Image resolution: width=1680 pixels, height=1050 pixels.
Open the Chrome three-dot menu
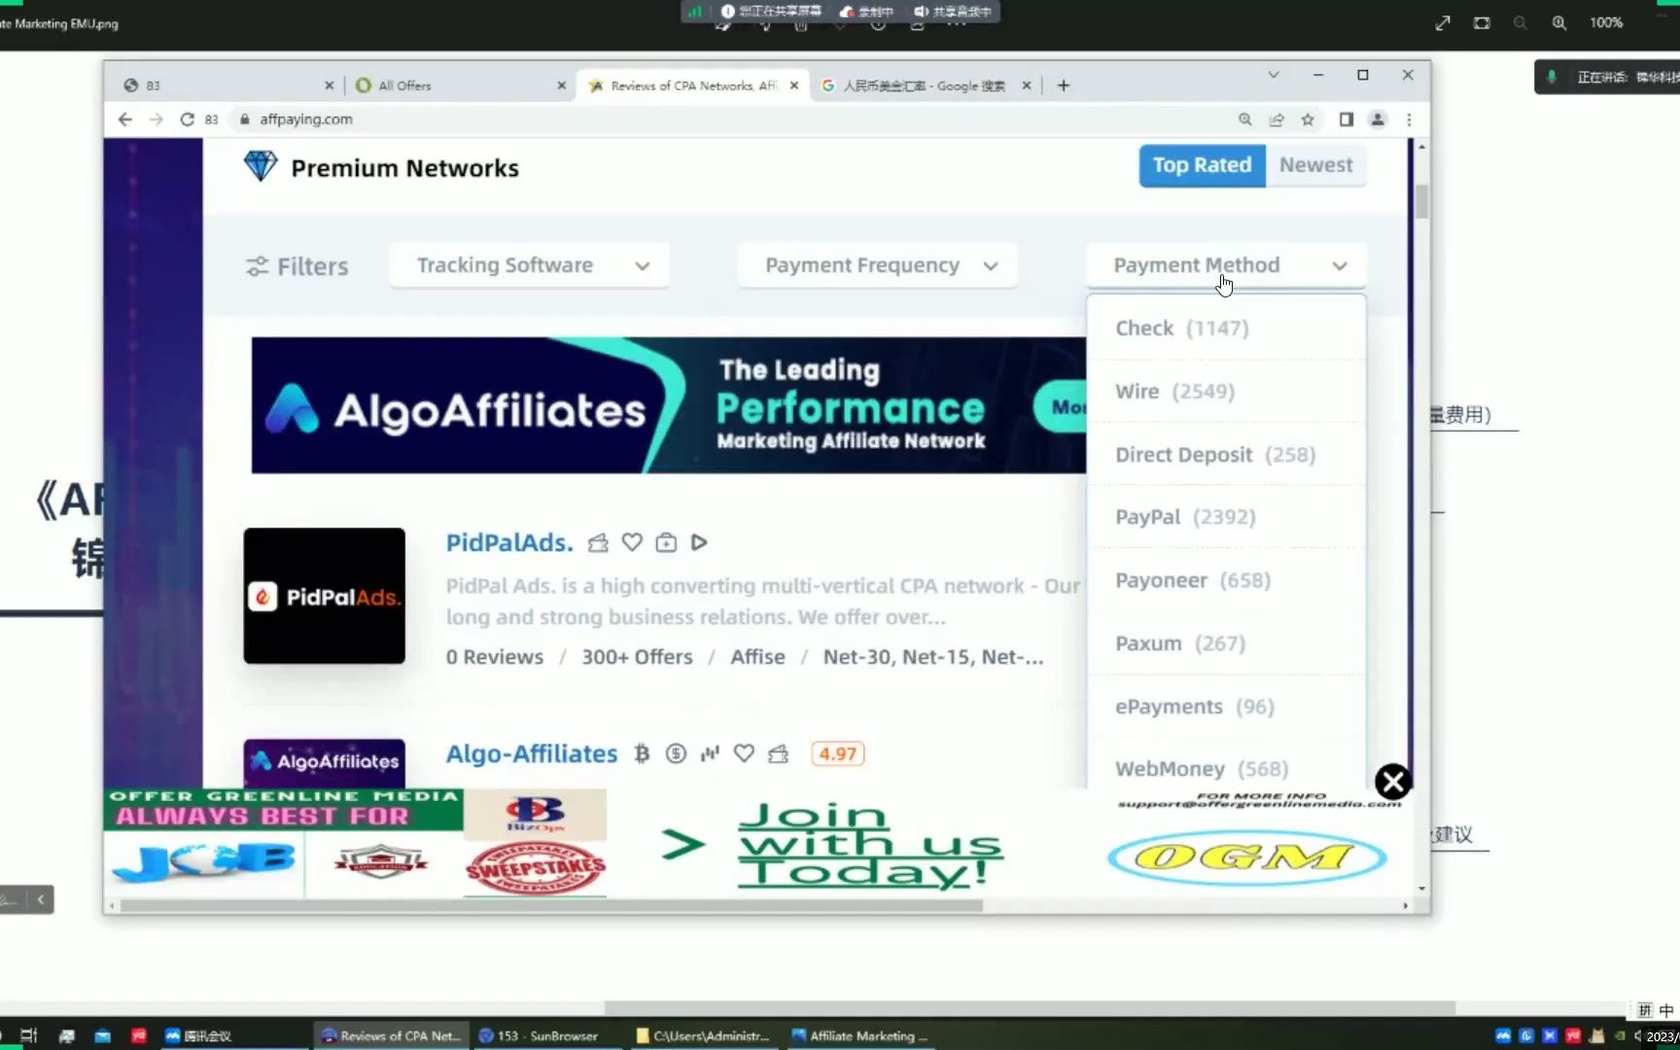[1409, 120]
